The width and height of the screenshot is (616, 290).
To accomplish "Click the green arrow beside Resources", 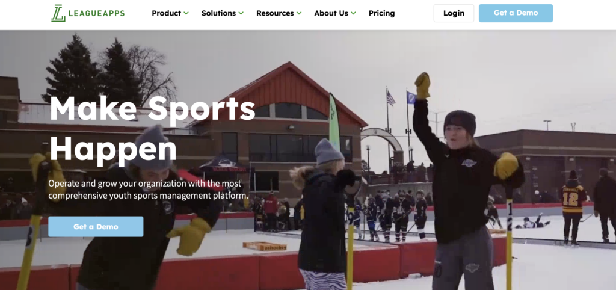I will click(299, 13).
